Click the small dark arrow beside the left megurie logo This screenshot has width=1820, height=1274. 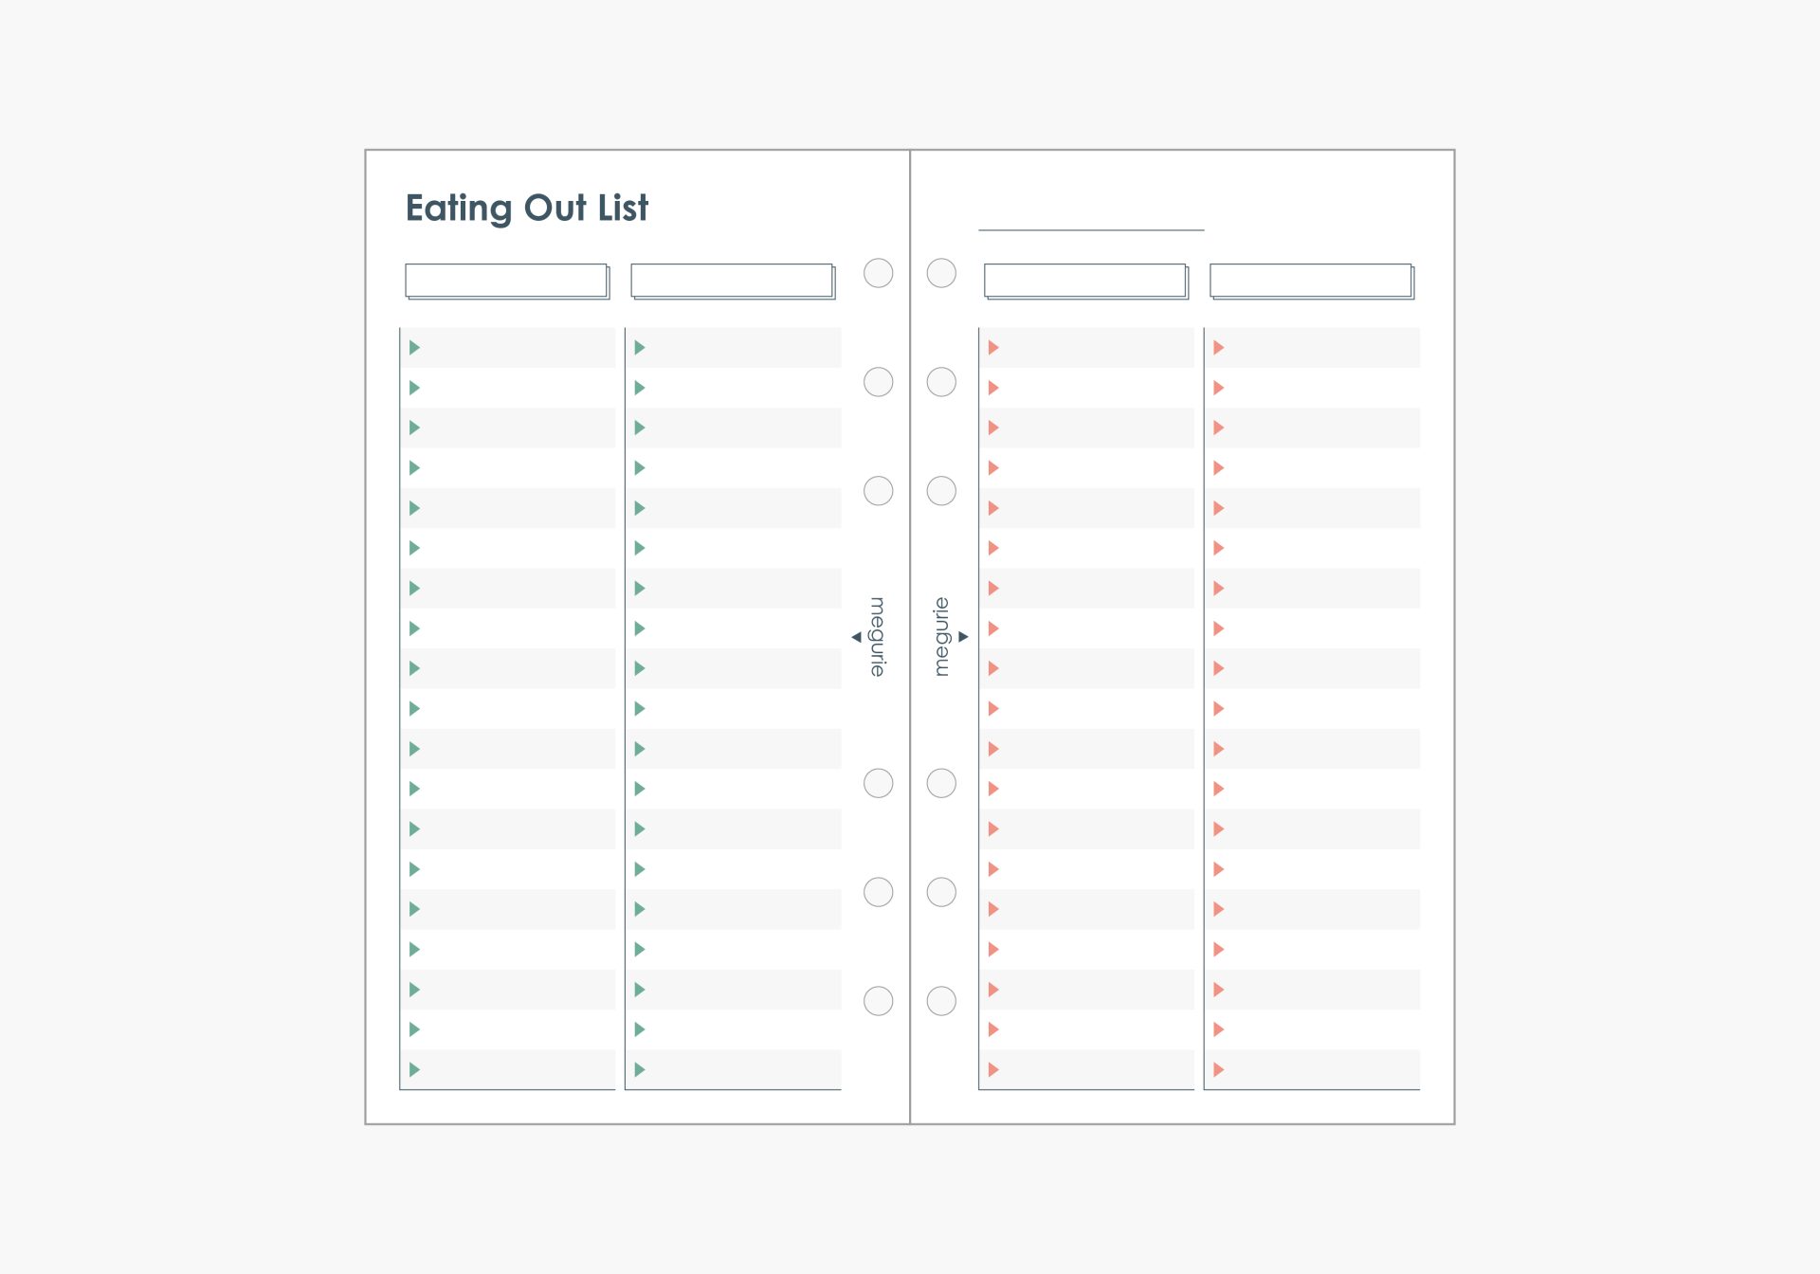click(856, 637)
